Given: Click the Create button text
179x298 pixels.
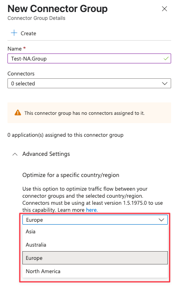Looking at the screenshot, I should (x=28, y=33).
